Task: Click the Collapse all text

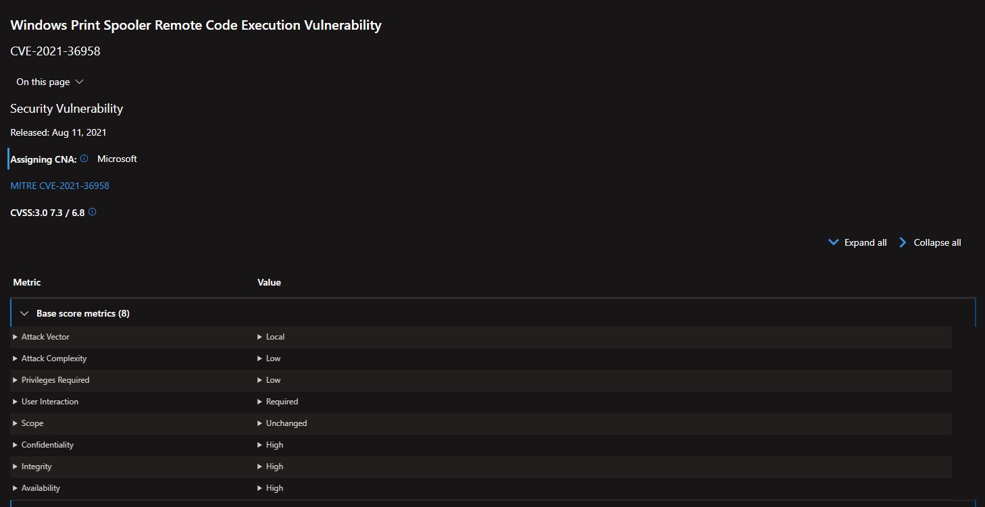Action: (937, 242)
